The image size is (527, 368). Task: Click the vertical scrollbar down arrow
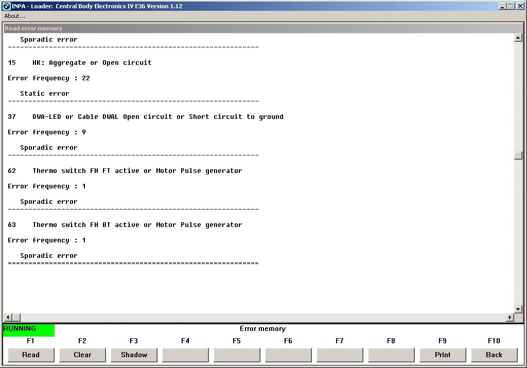[x=518, y=309]
